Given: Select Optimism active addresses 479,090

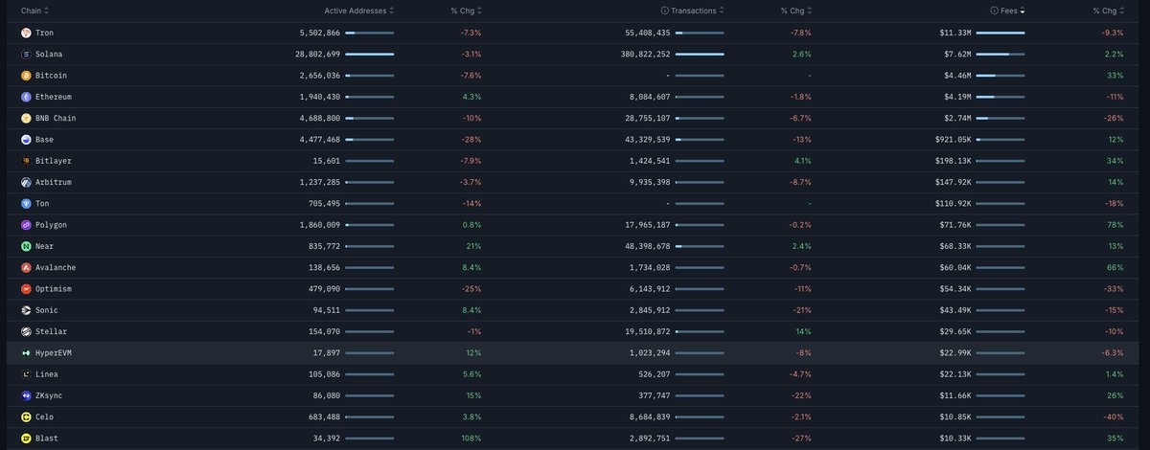Looking at the screenshot, I should point(324,288).
